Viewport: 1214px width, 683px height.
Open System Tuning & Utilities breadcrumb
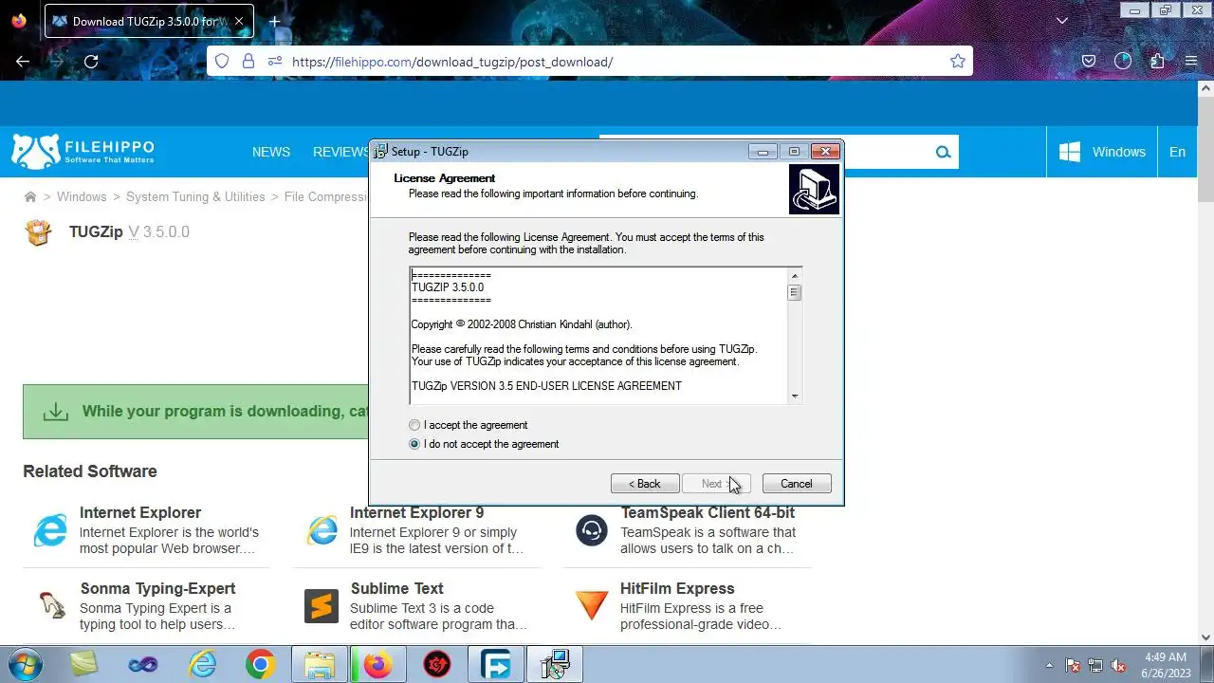pos(195,197)
